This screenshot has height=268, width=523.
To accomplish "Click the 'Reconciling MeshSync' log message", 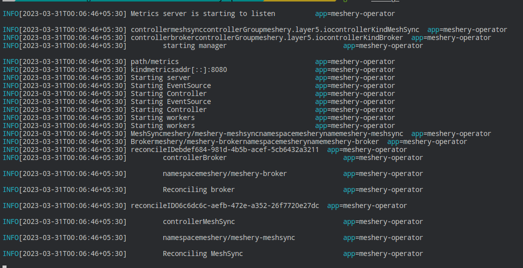I will [x=203, y=253].
